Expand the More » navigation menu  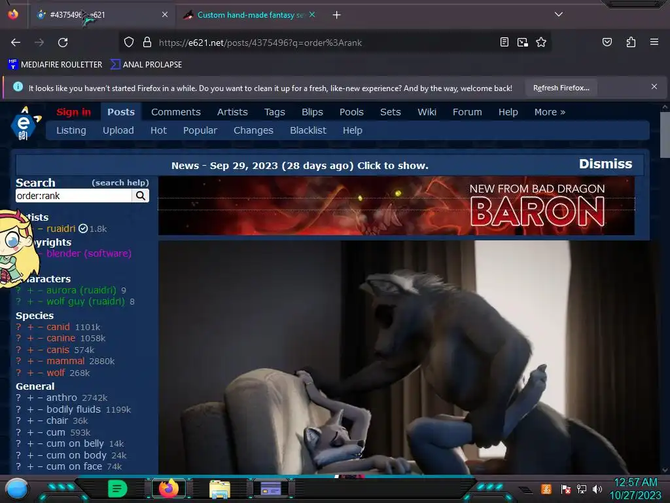(x=550, y=112)
